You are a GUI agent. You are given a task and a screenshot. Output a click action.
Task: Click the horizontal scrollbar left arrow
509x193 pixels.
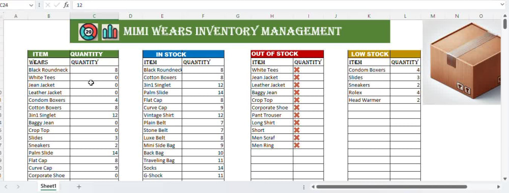(x=313, y=187)
